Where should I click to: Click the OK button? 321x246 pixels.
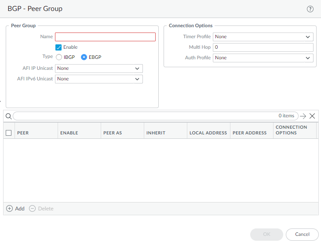point(266,234)
